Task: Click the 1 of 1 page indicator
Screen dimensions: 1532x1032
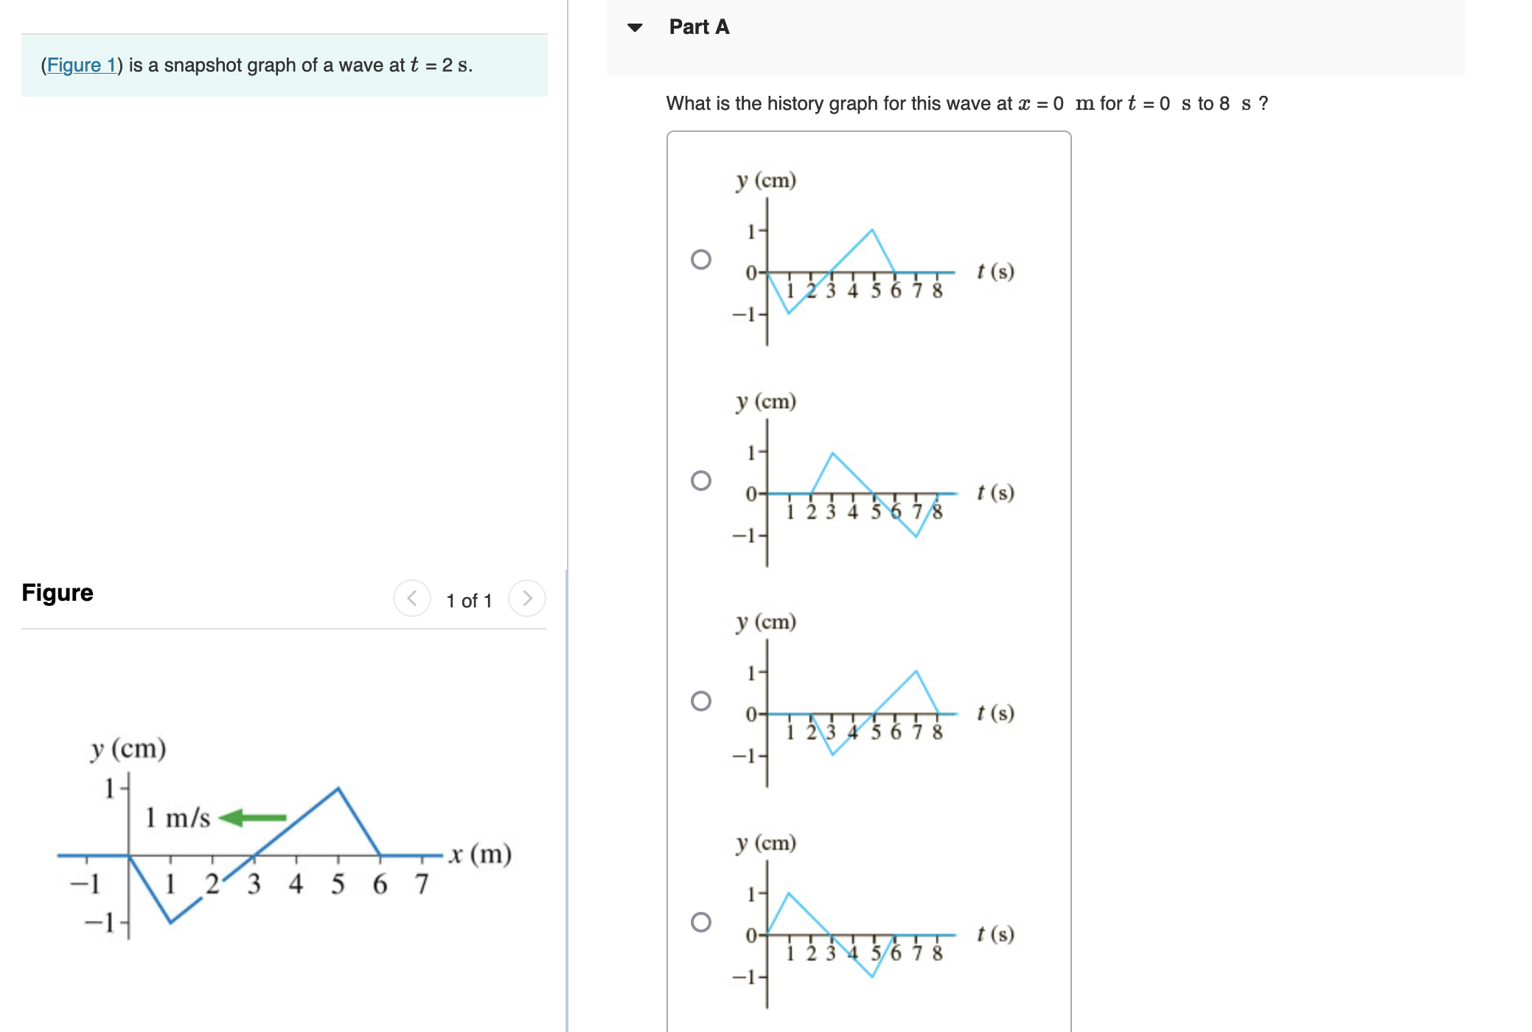Action: [469, 599]
